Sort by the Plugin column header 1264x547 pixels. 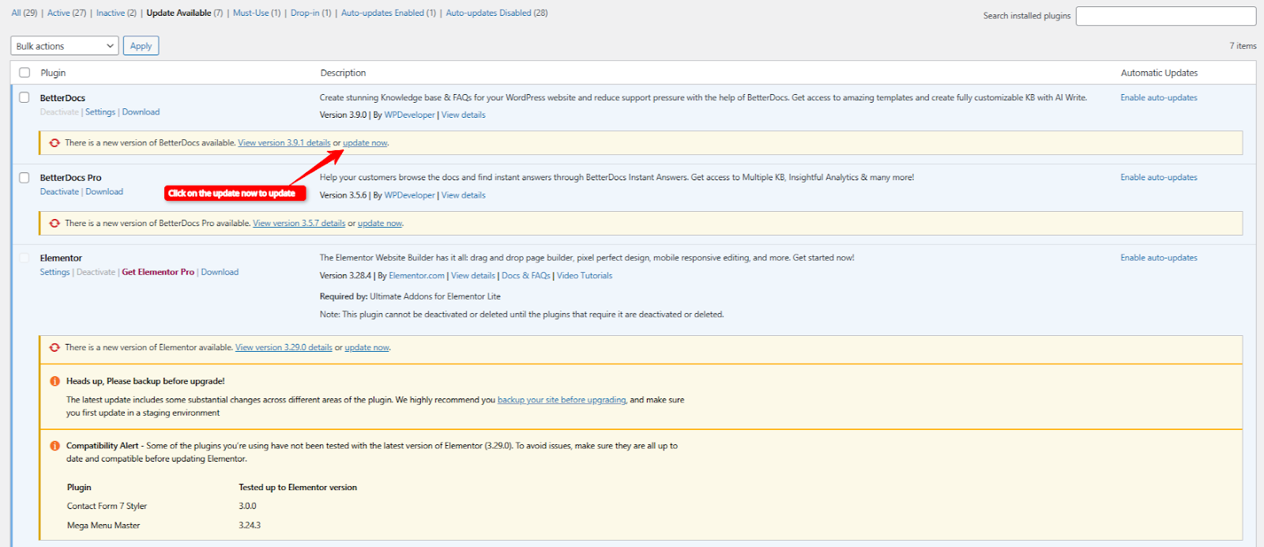coord(53,73)
